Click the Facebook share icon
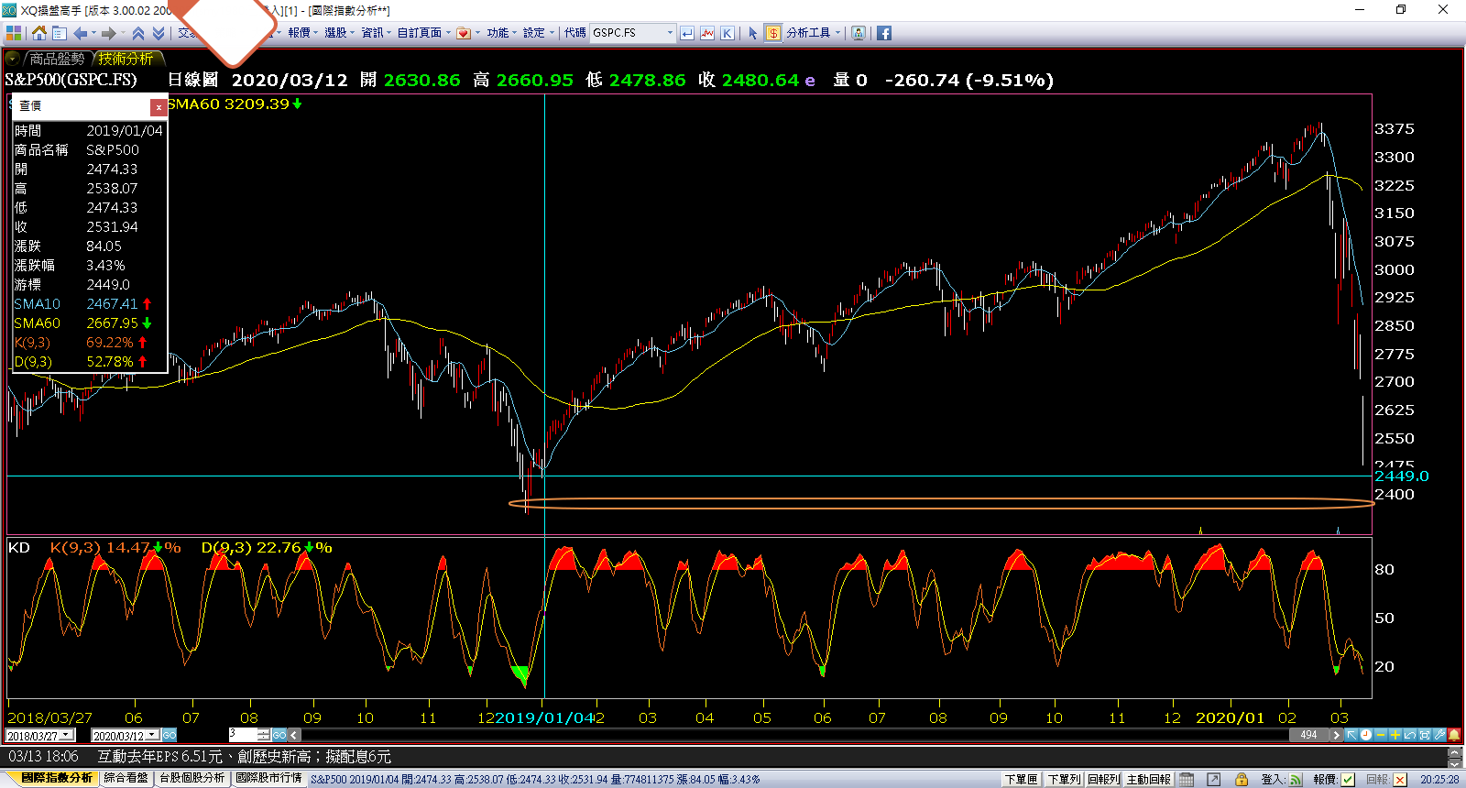1466x788 pixels. click(883, 33)
